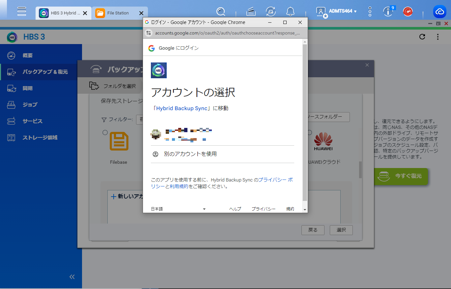Click the Google popup scroll-up arrow
Viewport: 451px width, 289px height.
(305, 41)
